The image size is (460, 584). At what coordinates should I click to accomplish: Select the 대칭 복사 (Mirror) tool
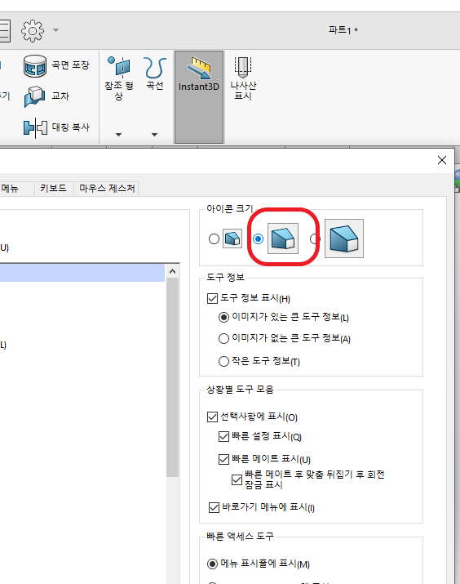pyautogui.click(x=56, y=127)
